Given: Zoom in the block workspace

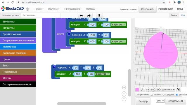Looking at the screenshot, I should point(124,94).
